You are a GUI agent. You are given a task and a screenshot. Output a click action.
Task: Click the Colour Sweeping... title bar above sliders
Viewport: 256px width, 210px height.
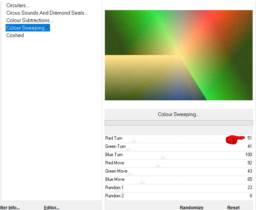point(178,115)
